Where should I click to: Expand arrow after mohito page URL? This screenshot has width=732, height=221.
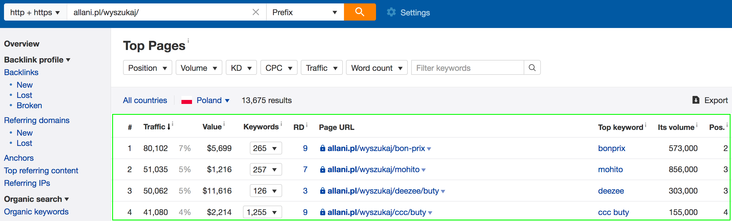424,170
